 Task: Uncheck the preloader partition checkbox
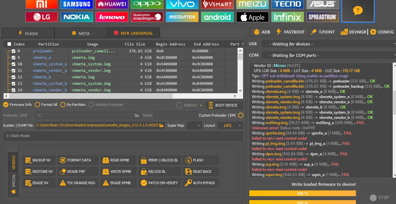(x=13, y=51)
